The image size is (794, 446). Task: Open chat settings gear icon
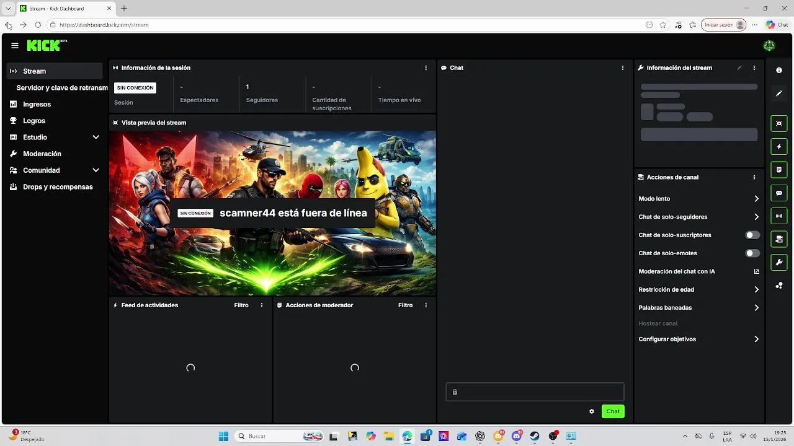pos(592,411)
